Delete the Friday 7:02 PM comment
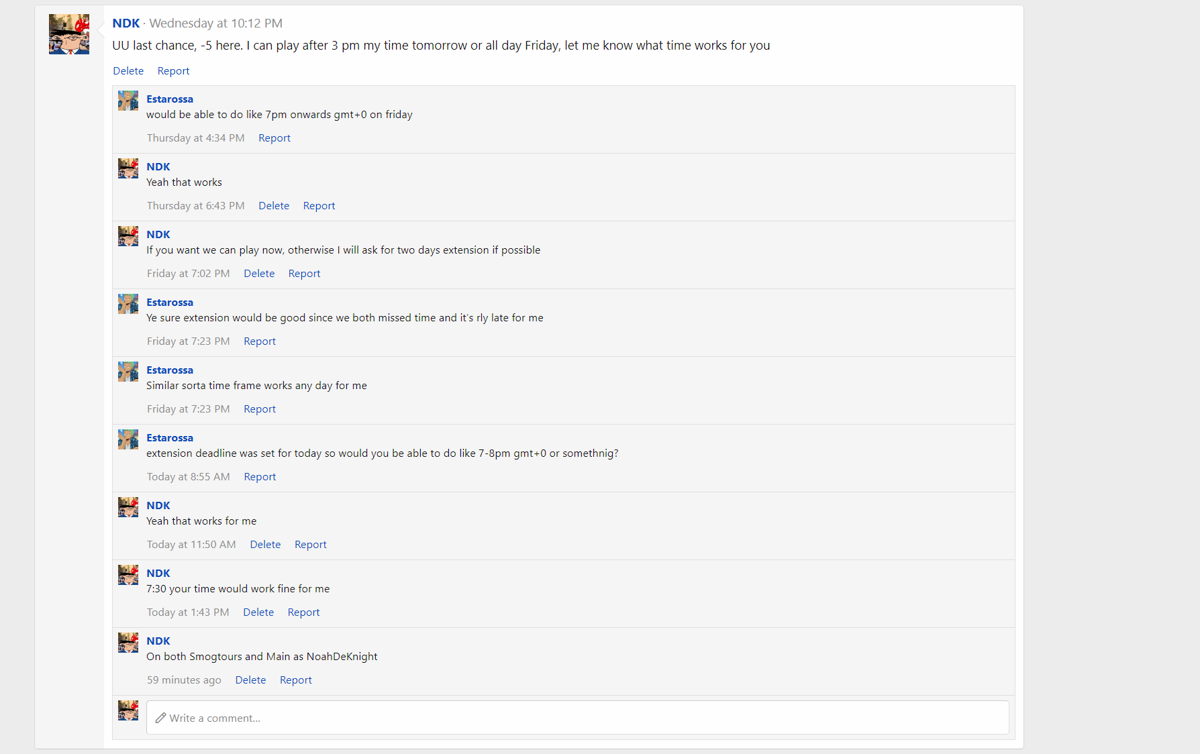The width and height of the screenshot is (1200, 754). 259,274
